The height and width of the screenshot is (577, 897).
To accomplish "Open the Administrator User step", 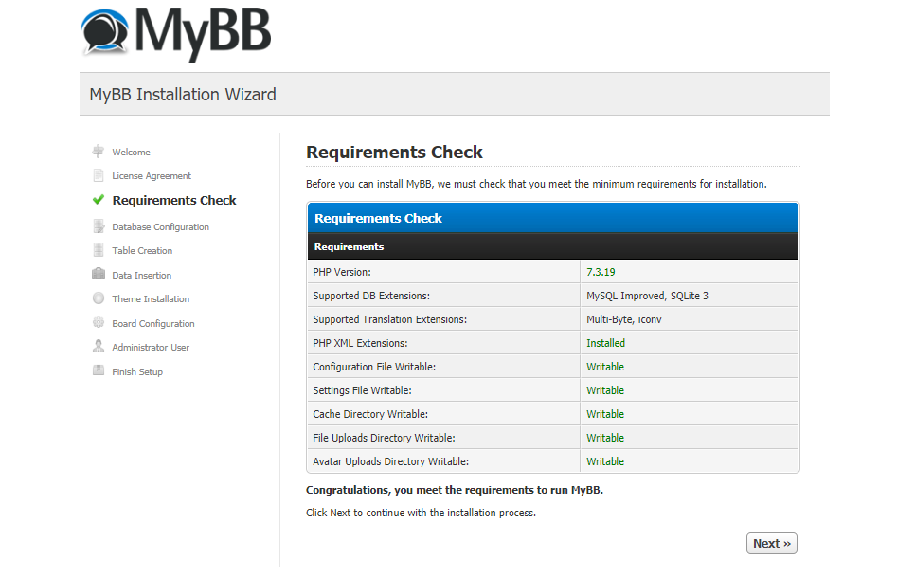I will coord(151,348).
